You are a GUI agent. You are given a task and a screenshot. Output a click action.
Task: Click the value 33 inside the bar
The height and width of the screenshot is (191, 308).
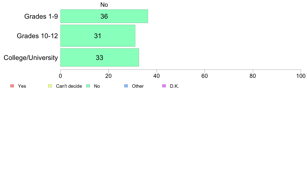point(99,58)
